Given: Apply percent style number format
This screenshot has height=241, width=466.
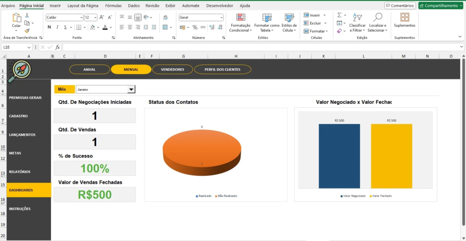Looking at the screenshot, I should click(195, 27).
